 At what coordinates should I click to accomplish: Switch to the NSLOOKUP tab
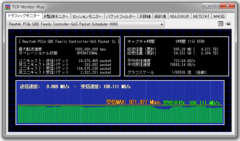click(180, 16)
